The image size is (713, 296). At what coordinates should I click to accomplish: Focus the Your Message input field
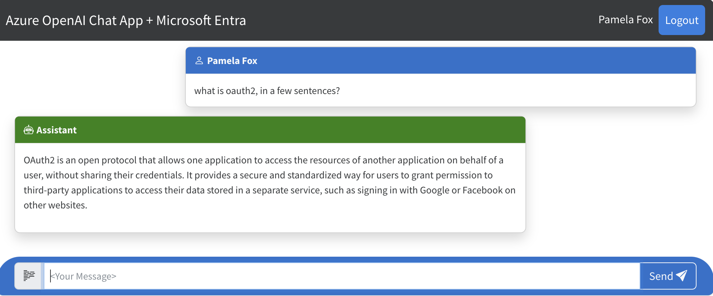[x=342, y=276]
